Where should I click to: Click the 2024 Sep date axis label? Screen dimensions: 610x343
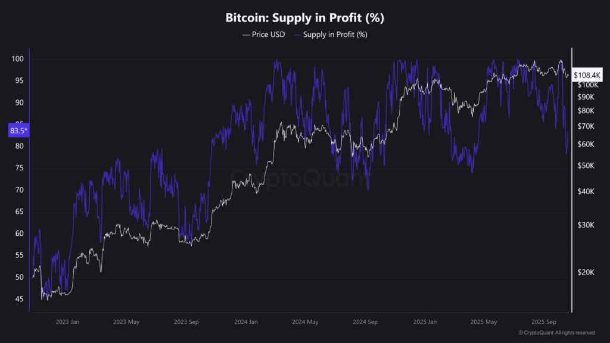[x=365, y=322]
